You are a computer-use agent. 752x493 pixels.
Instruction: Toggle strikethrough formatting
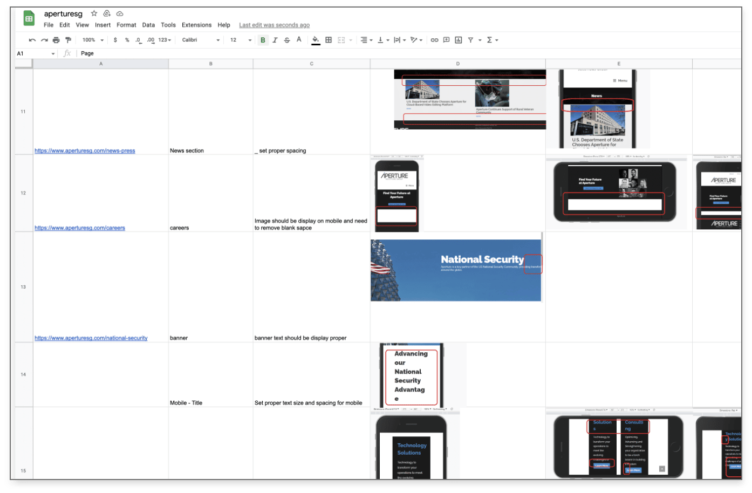coord(286,40)
